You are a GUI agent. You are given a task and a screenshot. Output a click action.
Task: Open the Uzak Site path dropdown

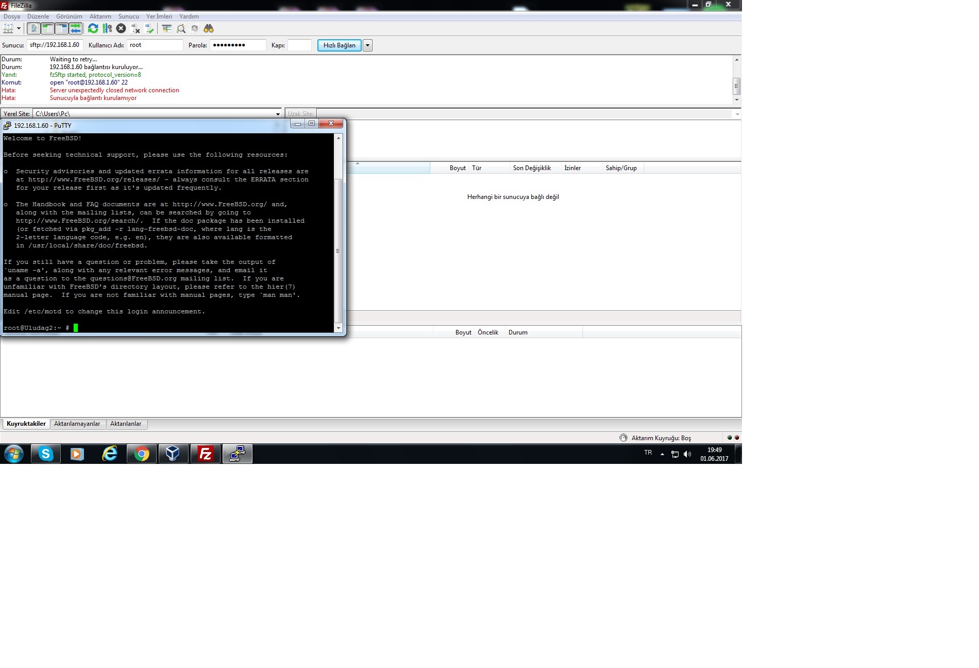pyautogui.click(x=737, y=114)
